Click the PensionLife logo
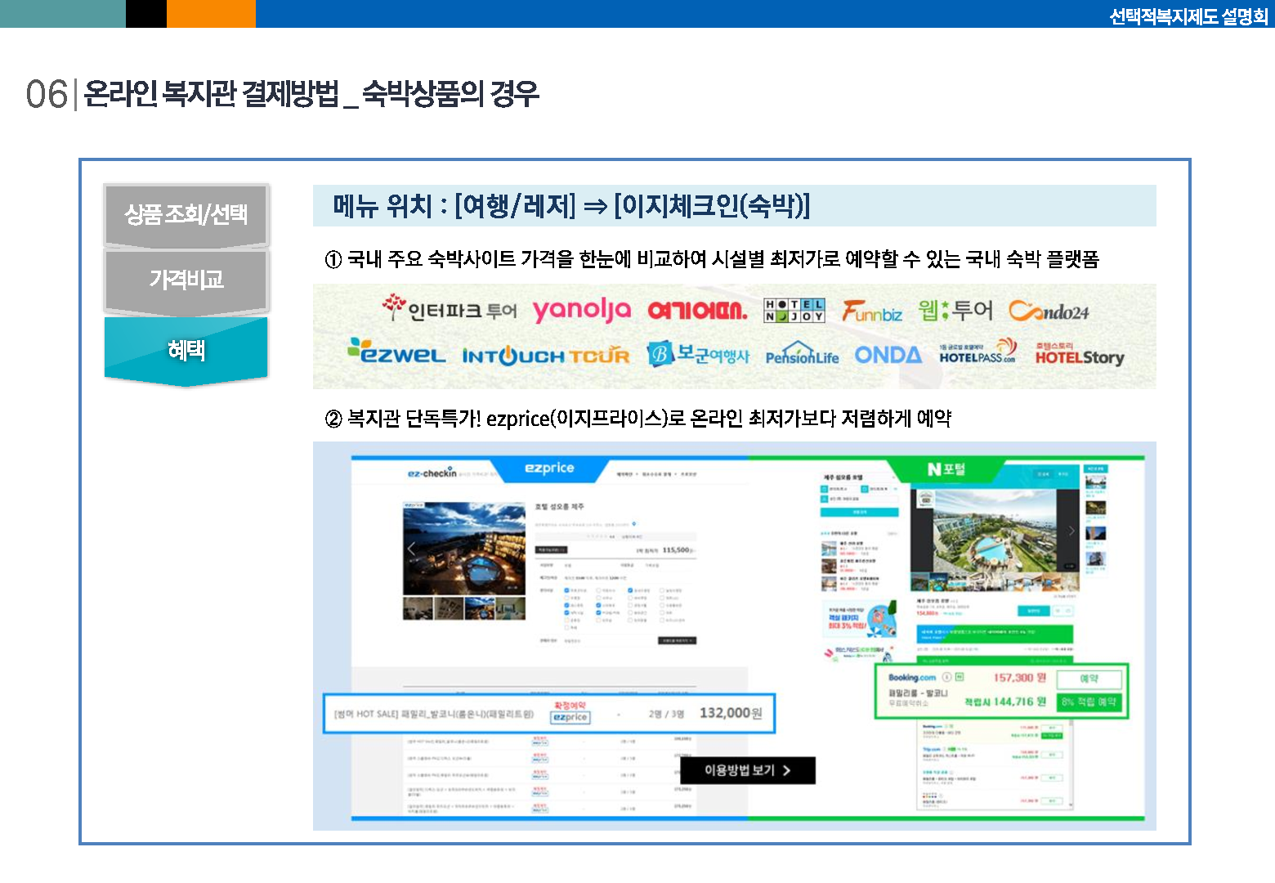The height and width of the screenshot is (883, 1275). (802, 353)
